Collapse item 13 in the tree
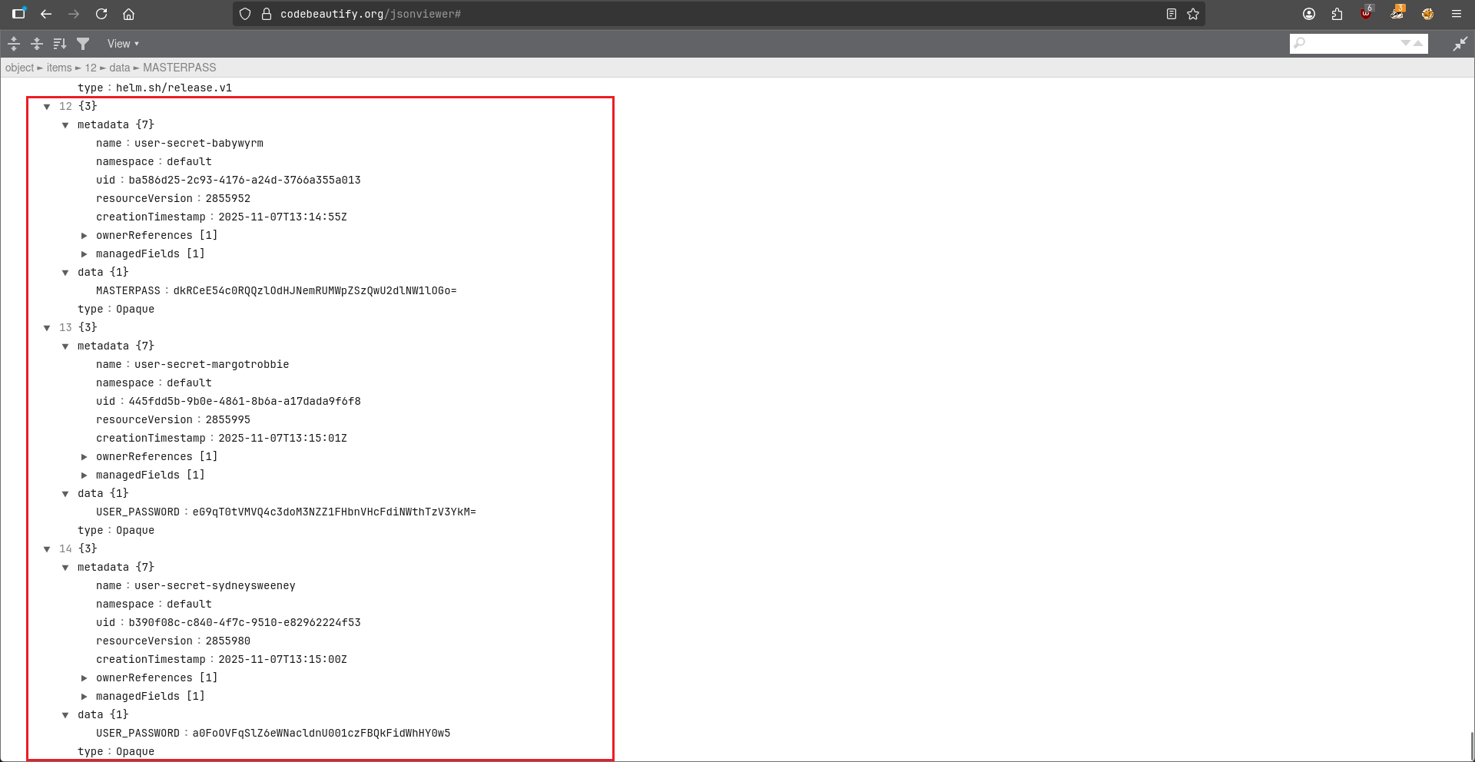The width and height of the screenshot is (1475, 762). 47,328
